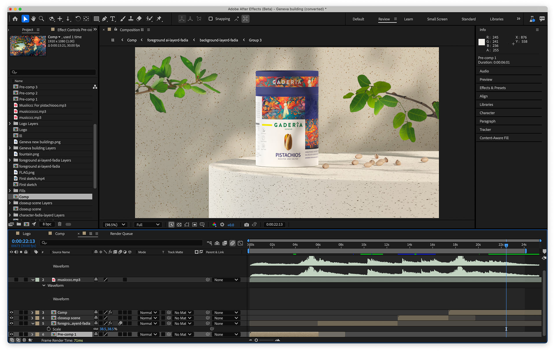Create a new composition in Project panel
The height and width of the screenshot is (352, 555).
(26, 224)
